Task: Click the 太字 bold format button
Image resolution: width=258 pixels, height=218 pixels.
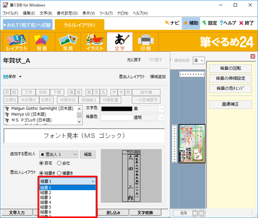Action: [28, 92]
